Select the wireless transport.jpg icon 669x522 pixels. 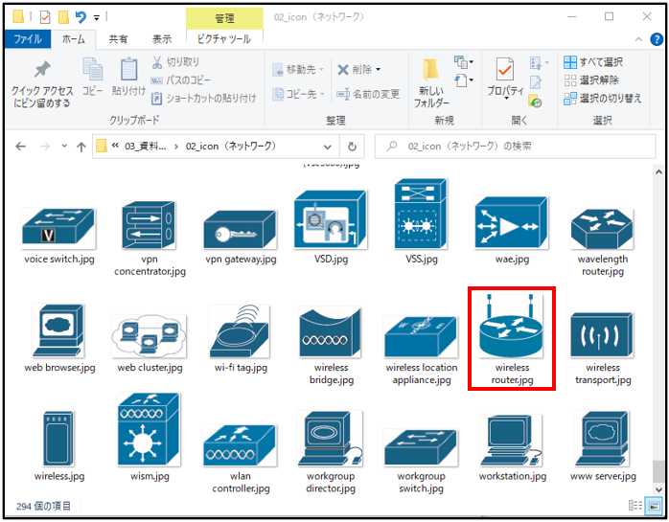(x=603, y=335)
